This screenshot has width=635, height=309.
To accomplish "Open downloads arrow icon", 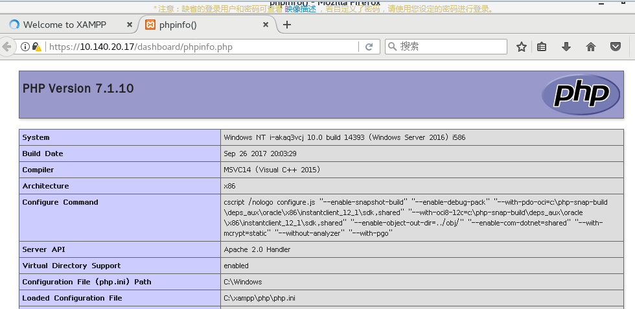I will coord(566,47).
